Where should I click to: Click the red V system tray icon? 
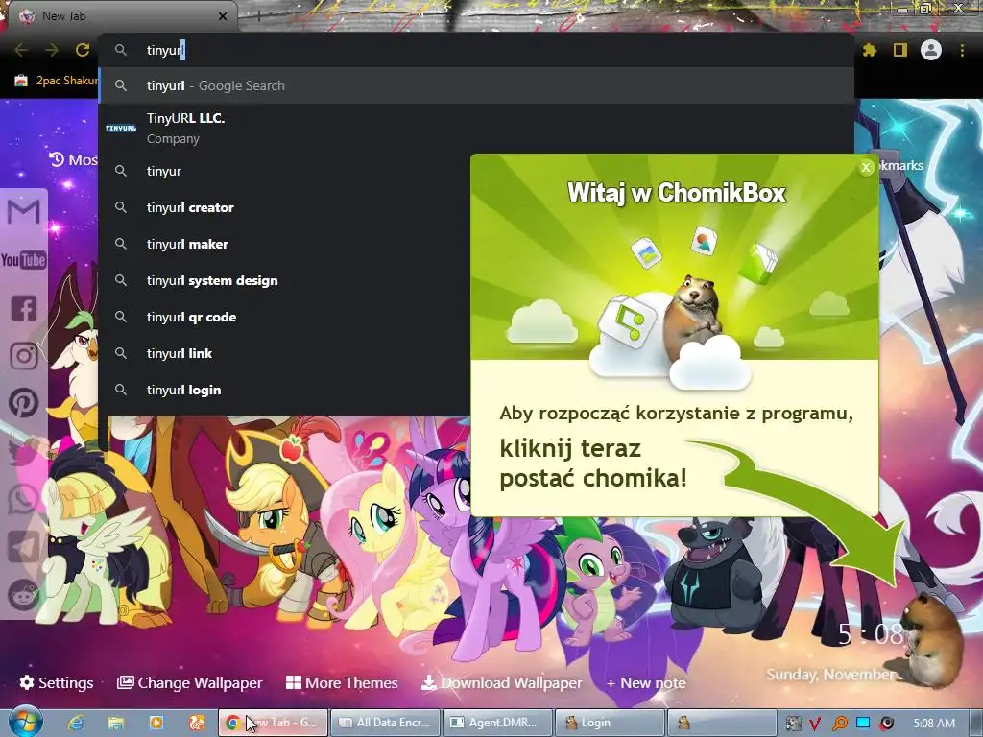coord(815,724)
